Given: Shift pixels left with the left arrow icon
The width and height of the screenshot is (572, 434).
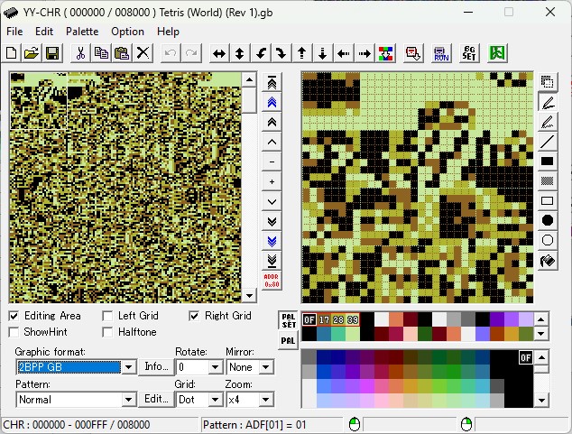Looking at the screenshot, I should tap(343, 53).
